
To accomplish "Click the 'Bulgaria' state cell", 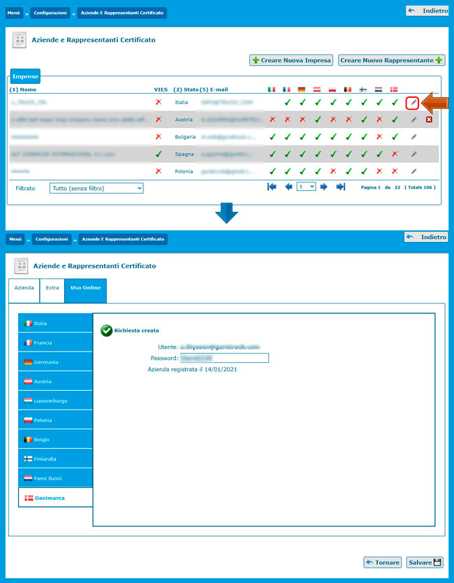I will (185, 137).
